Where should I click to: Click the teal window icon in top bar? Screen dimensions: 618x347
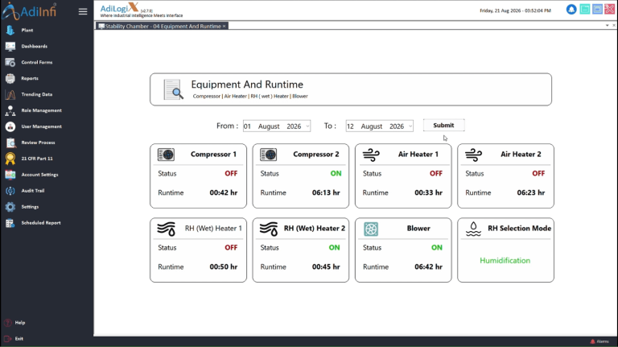pos(585,9)
